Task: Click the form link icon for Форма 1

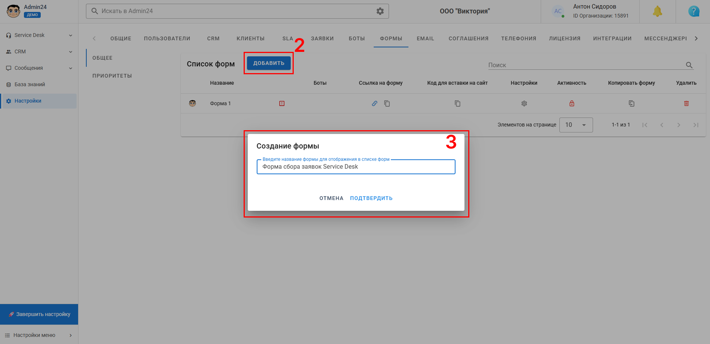Action: coord(374,103)
